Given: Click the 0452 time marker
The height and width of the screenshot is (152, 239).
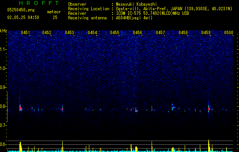Looking at the screenshot, I should pyautogui.click(x=47, y=33).
